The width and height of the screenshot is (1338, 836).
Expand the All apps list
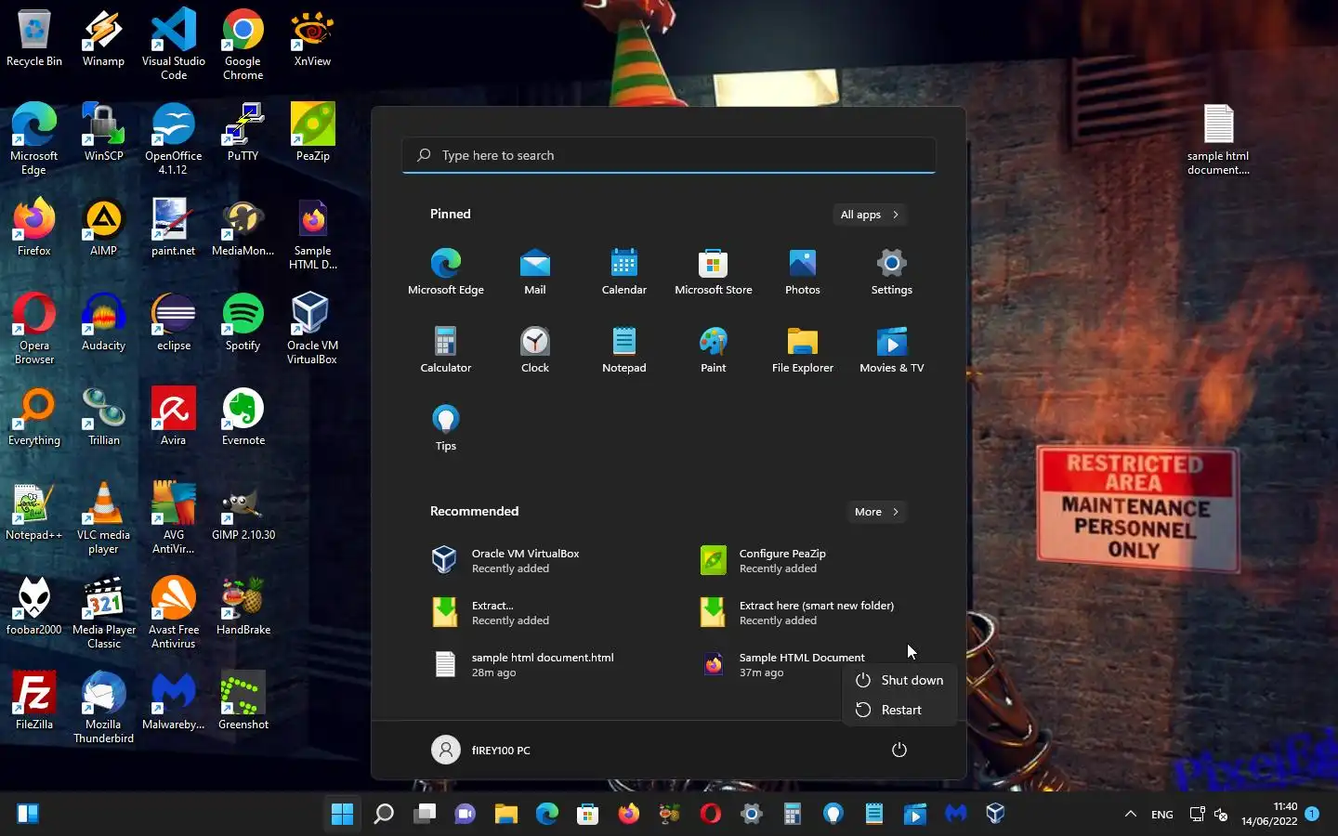click(x=871, y=215)
